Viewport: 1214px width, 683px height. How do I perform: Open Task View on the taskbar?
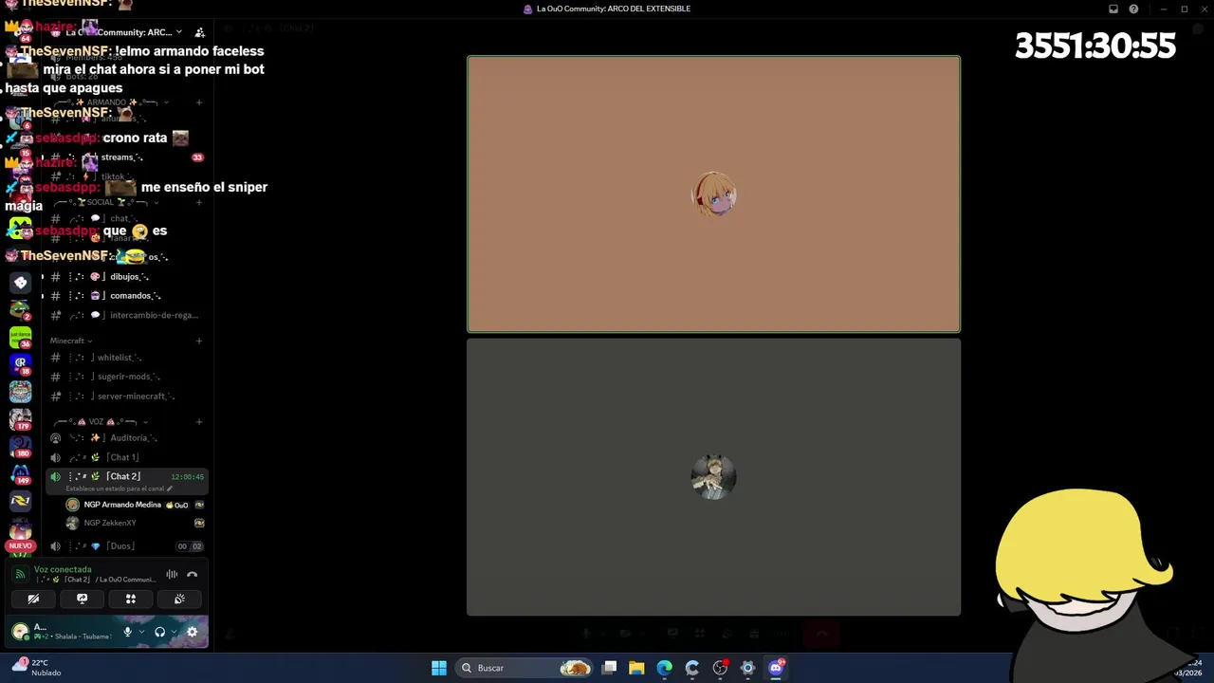(610, 668)
